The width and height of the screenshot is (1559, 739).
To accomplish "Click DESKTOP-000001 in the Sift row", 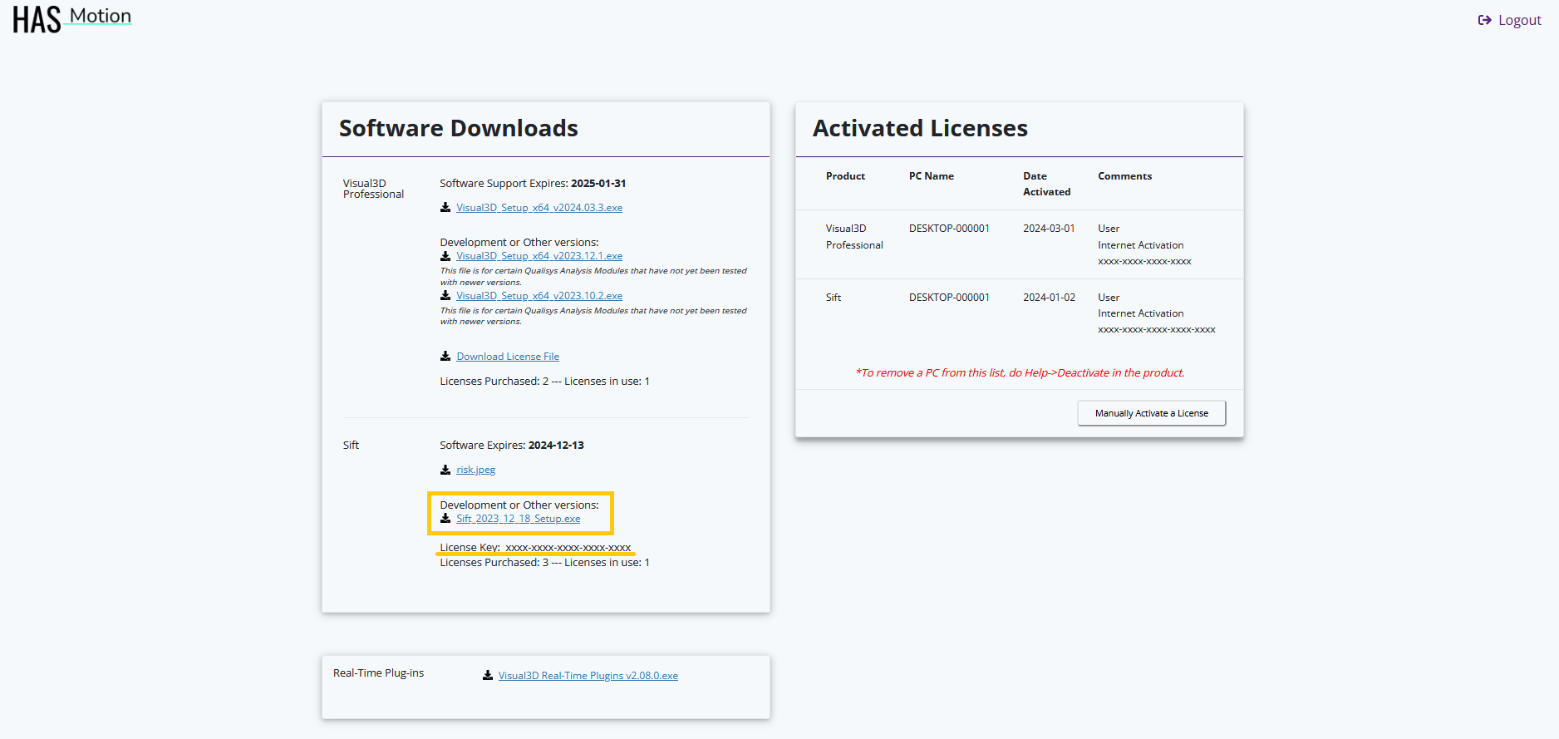I will 949,298.
